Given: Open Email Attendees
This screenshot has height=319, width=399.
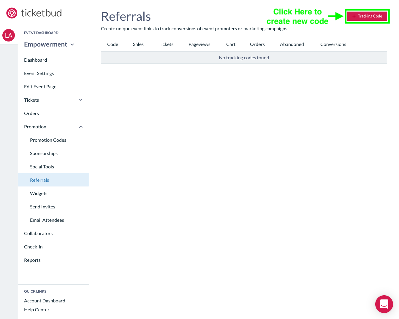Looking at the screenshot, I should [47, 220].
